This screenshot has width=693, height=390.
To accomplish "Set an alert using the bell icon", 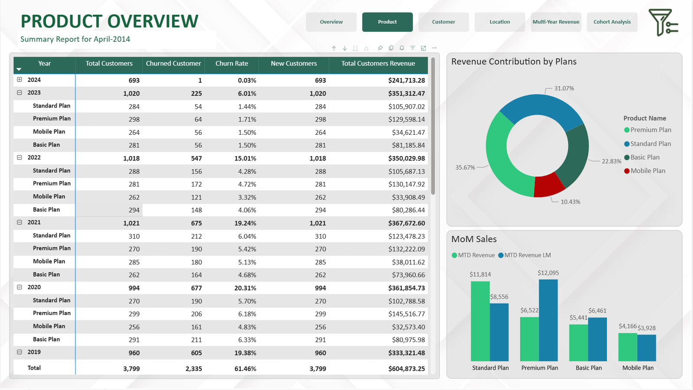I will point(402,48).
